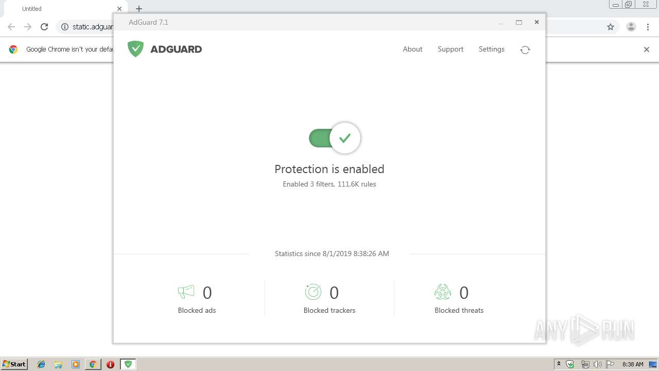Open Opera browser from taskbar
659x371 pixels.
coord(110,364)
